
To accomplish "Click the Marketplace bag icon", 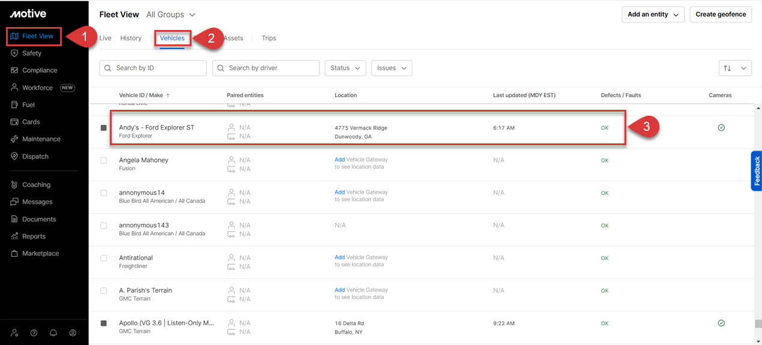I will (14, 254).
